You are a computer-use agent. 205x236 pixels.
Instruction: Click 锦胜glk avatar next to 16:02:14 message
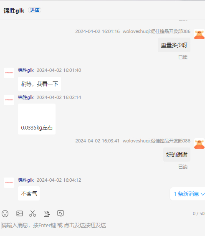9,100
